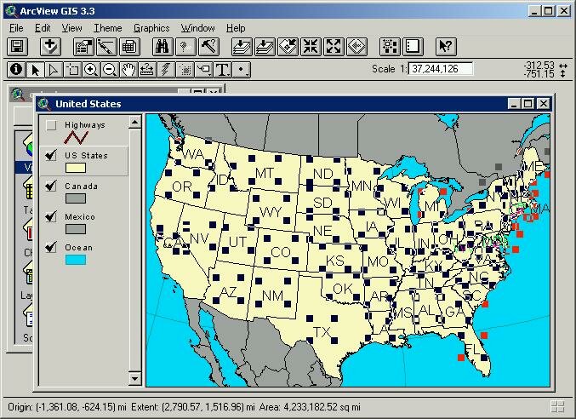Select the Hot Link lightning tool
Screen dimensions: 576x419
166,70
